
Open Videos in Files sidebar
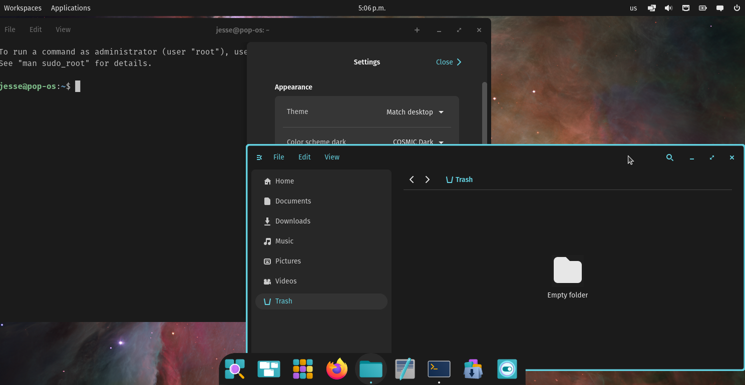[321, 281]
